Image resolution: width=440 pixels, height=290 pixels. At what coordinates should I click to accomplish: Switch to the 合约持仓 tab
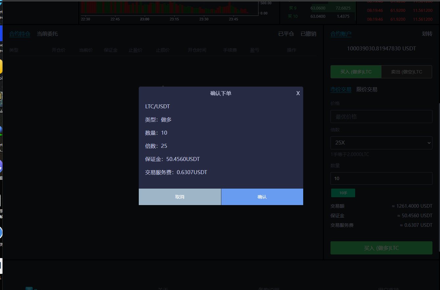tap(20, 34)
